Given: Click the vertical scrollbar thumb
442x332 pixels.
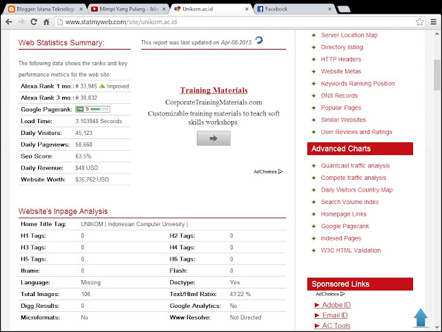Looking at the screenshot, I should click(x=436, y=75).
